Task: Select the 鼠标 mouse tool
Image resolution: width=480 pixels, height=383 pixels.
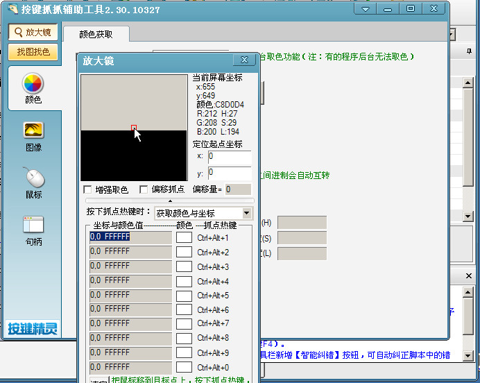Action: click(x=33, y=183)
